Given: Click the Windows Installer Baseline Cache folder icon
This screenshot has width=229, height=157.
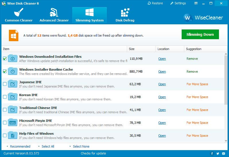Looking at the screenshot, I should point(13,71).
